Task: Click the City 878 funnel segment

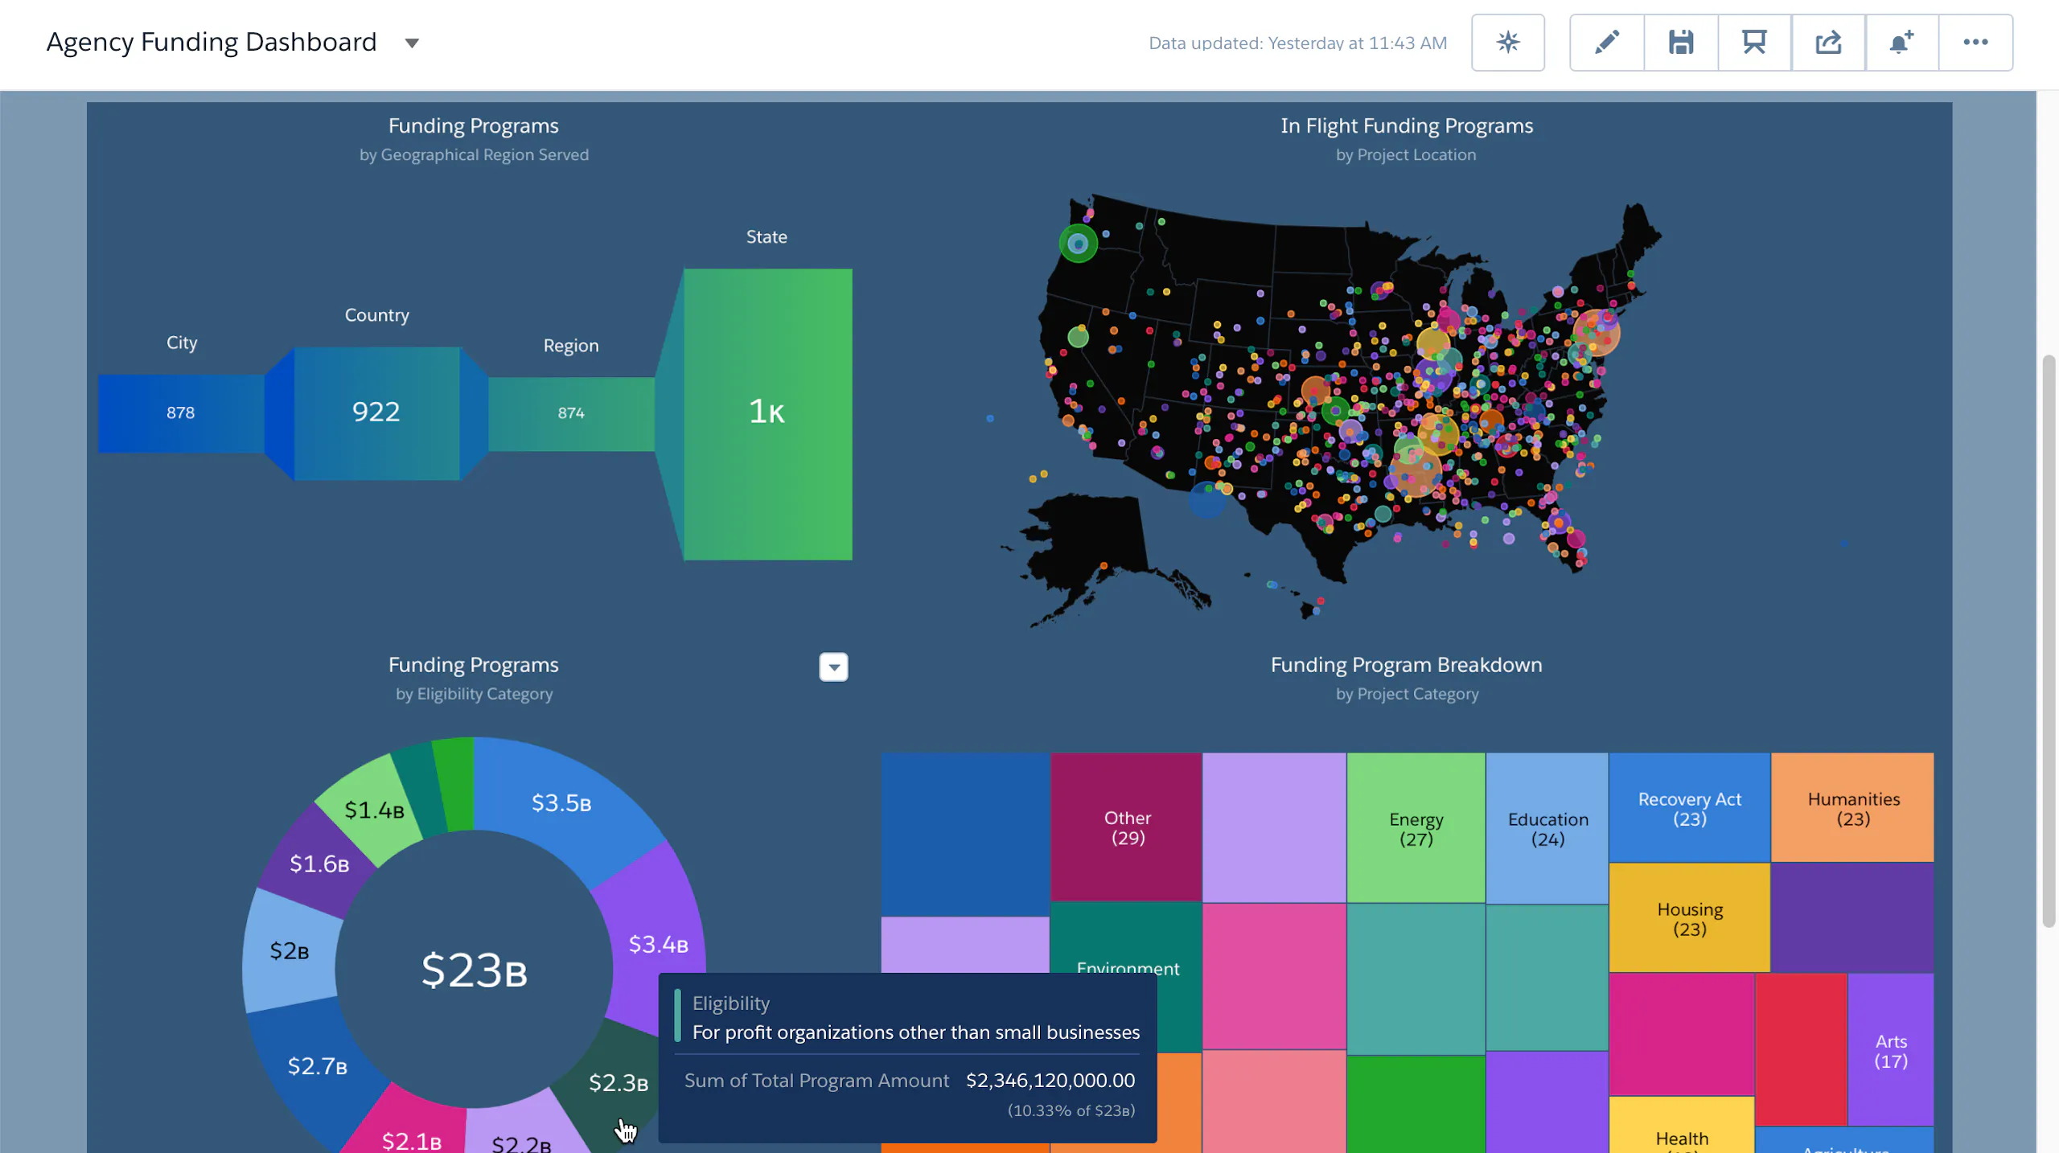Action: coord(180,413)
